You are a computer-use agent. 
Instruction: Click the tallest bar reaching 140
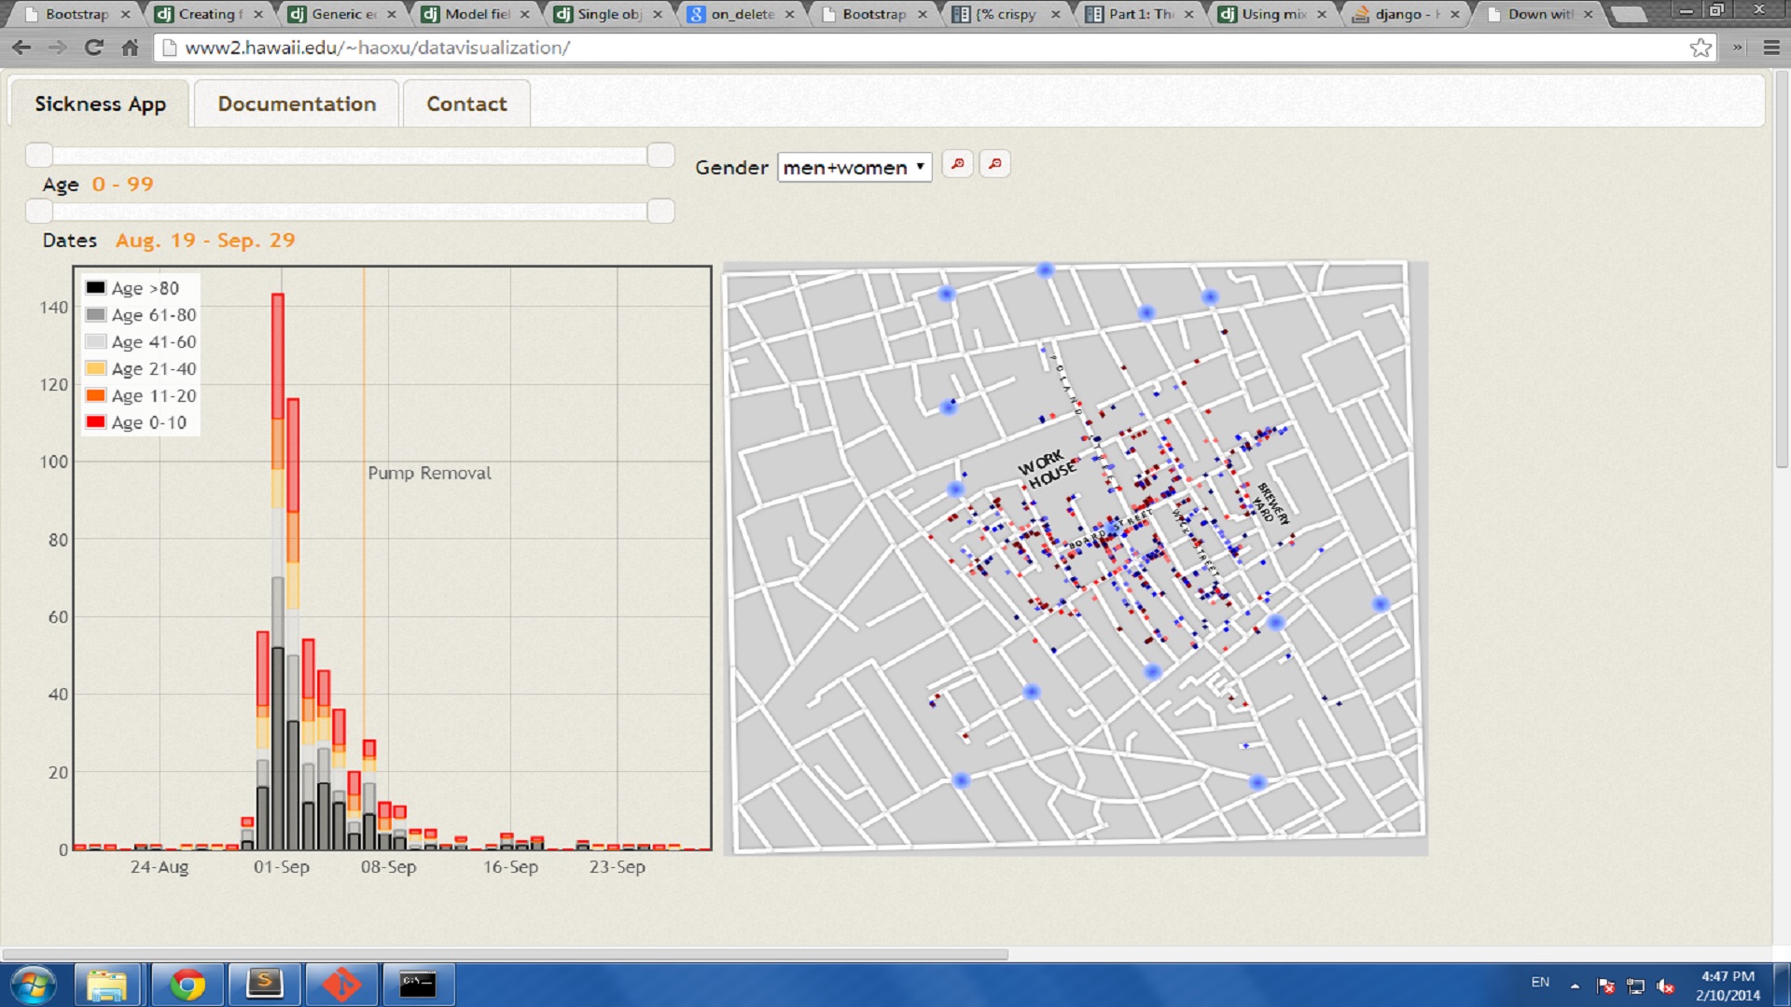coord(278,571)
